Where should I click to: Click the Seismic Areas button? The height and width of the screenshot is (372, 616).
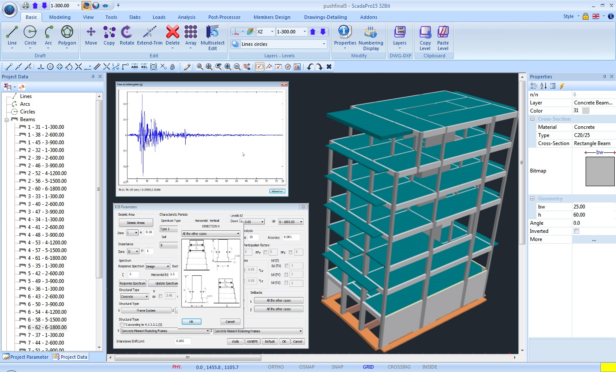(136, 223)
